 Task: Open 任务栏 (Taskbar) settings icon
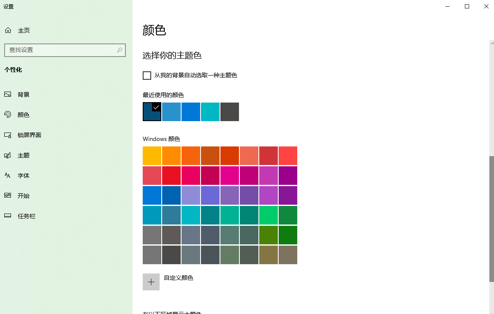(x=8, y=216)
